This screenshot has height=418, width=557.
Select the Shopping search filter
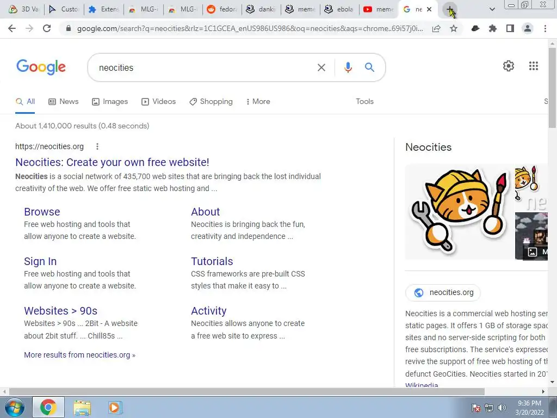(x=211, y=102)
